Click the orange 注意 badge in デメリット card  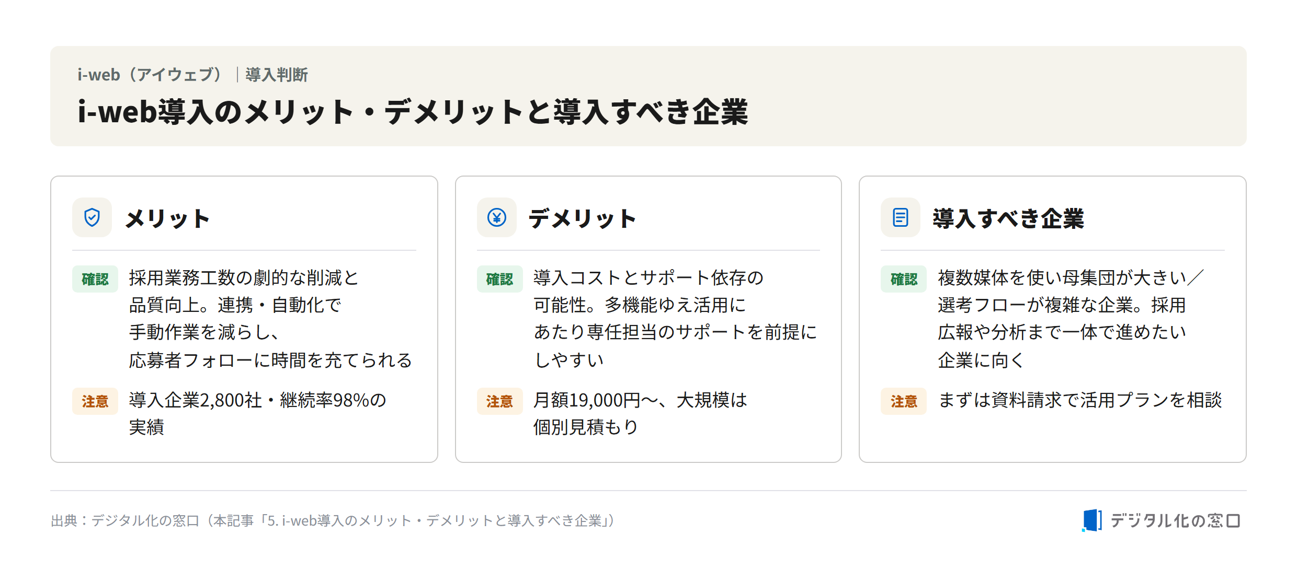click(x=499, y=401)
